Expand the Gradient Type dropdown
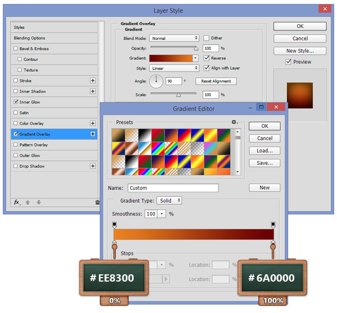Viewport: 337px width, 313px height. coord(170,200)
